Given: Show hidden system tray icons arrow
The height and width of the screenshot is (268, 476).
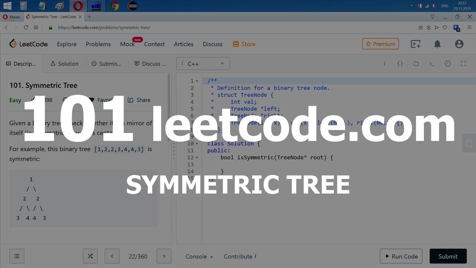Looking at the screenshot, I should [x=412, y=6].
